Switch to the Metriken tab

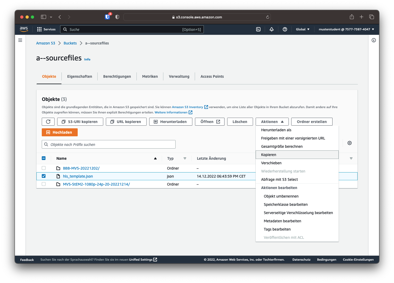click(150, 76)
